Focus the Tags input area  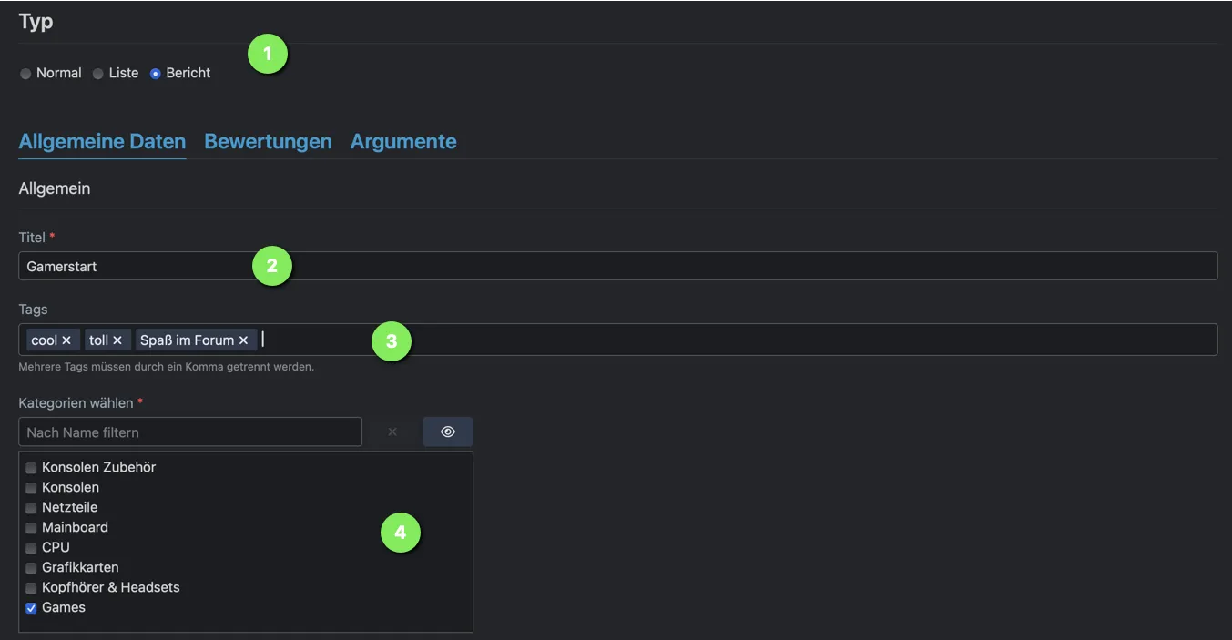[728, 340]
